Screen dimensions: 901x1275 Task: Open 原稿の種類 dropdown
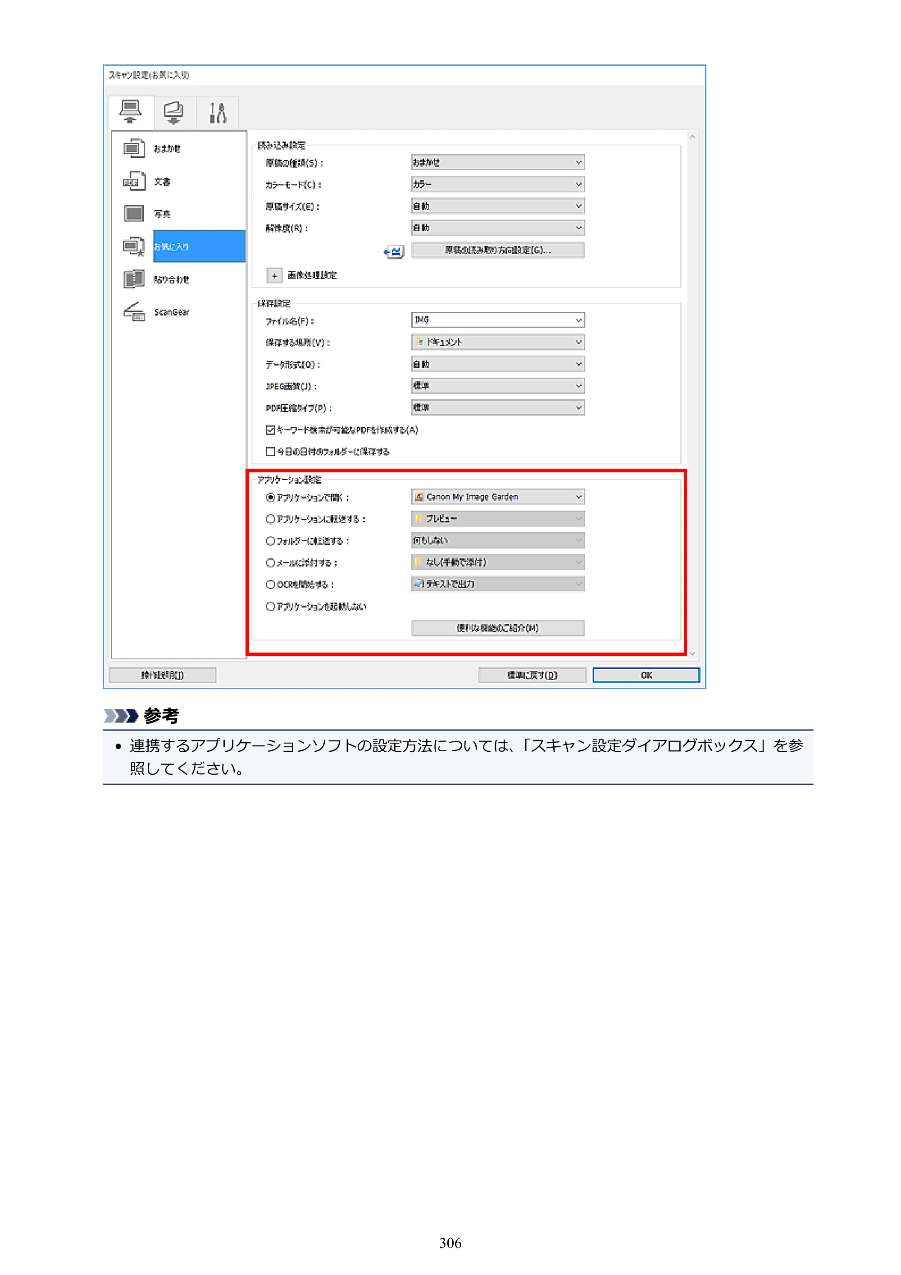click(x=497, y=162)
